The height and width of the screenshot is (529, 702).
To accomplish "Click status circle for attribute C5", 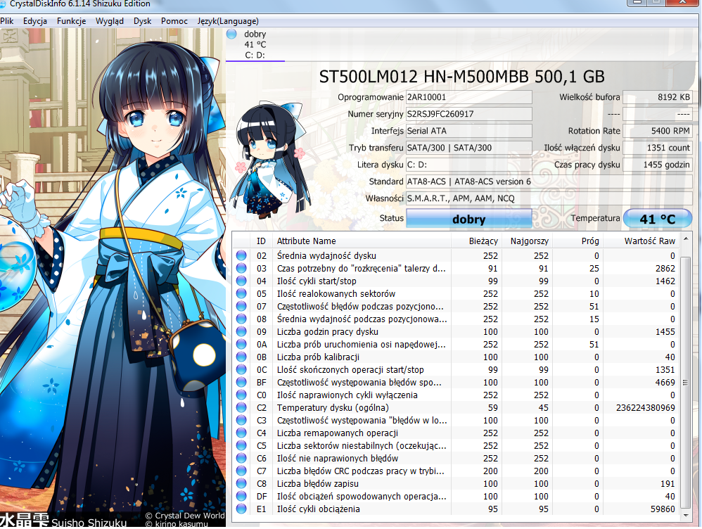I will point(241,445).
